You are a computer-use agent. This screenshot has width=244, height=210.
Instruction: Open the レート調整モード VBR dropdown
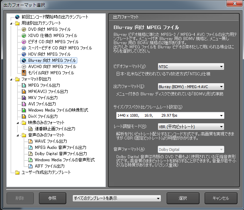tap(191, 127)
